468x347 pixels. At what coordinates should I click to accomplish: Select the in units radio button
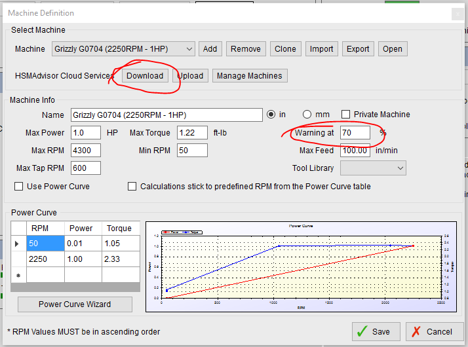pos(271,115)
